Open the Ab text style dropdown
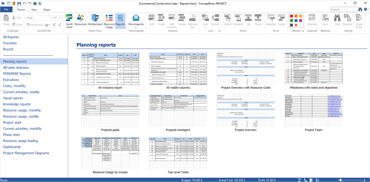 47,25
